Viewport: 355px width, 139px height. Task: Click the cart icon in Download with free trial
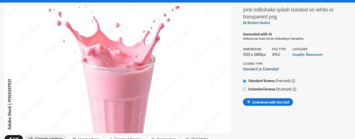[x=249, y=102]
